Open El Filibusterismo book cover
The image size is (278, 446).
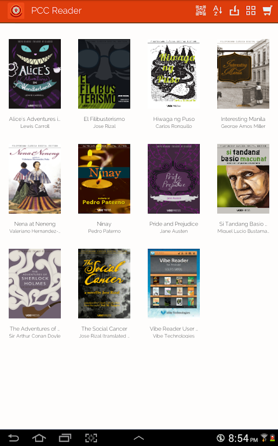[x=104, y=74]
